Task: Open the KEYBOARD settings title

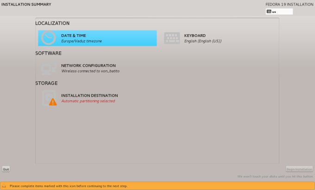Action: coord(195,36)
